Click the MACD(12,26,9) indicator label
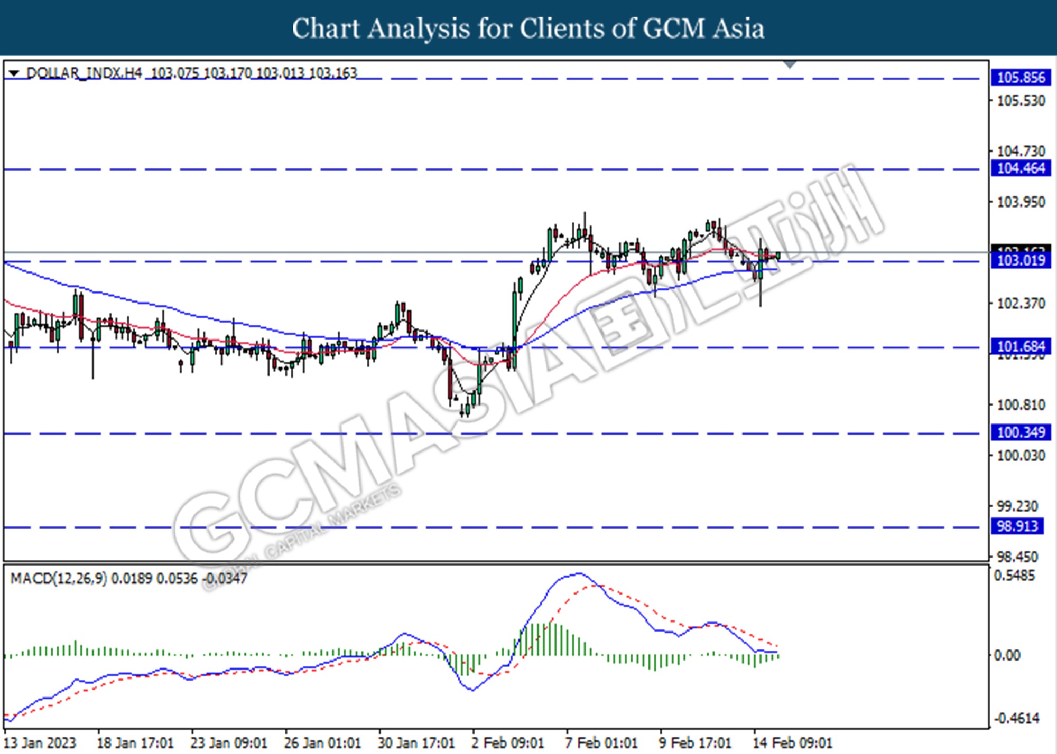 59,578
